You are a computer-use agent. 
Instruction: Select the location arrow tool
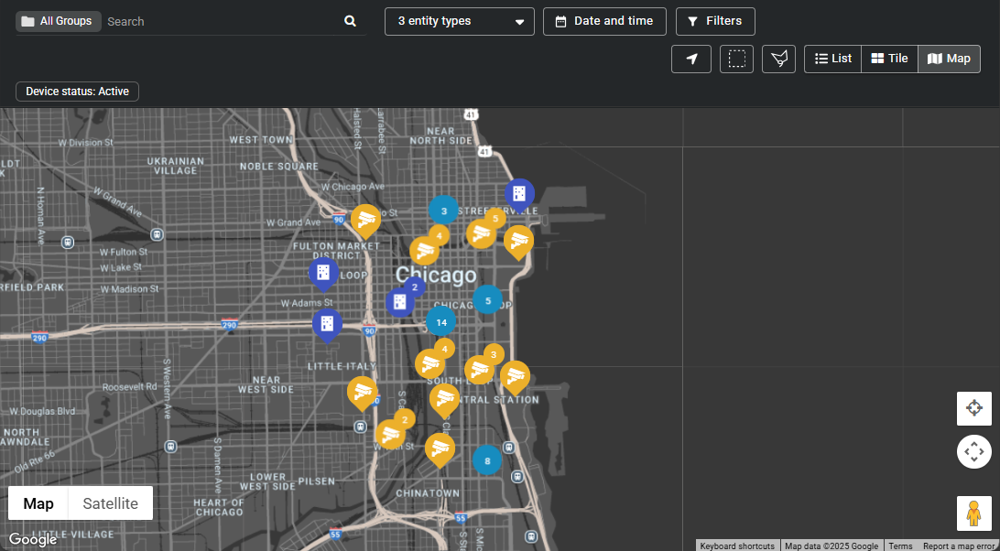(x=691, y=59)
